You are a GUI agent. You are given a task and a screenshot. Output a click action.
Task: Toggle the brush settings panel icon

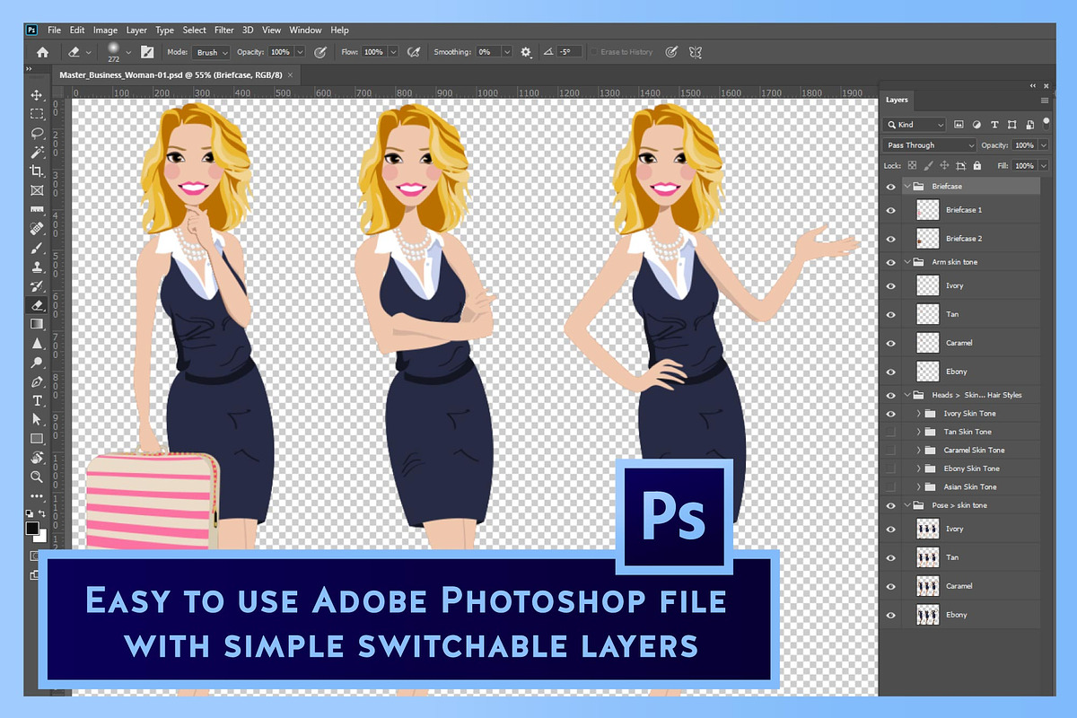(x=146, y=52)
